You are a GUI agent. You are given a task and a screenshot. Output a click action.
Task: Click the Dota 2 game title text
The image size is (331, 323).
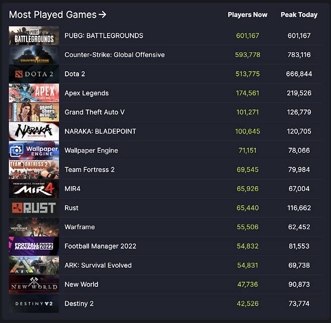click(x=75, y=74)
